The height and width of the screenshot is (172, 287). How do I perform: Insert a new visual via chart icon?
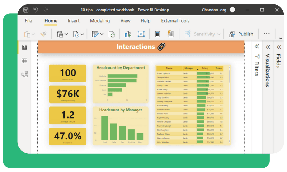pos(128,34)
